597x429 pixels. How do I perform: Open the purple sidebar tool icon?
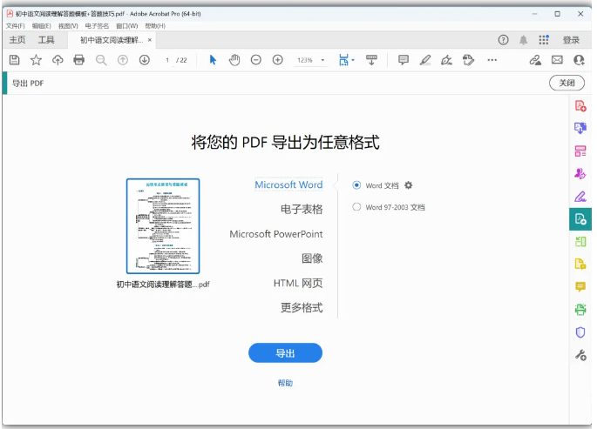[580, 174]
